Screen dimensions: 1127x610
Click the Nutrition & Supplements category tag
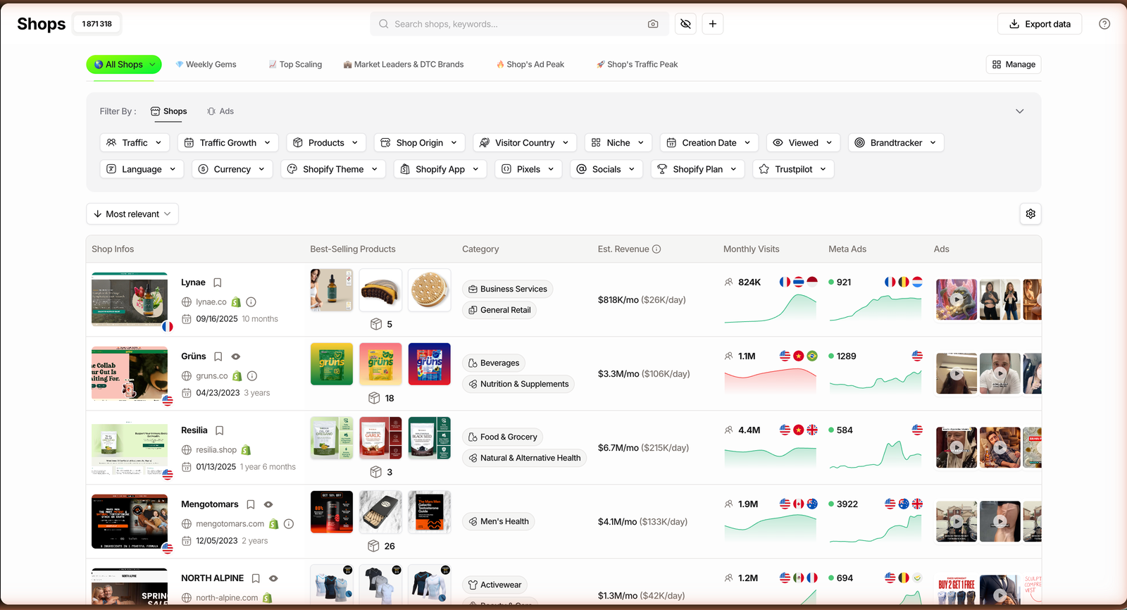click(518, 384)
